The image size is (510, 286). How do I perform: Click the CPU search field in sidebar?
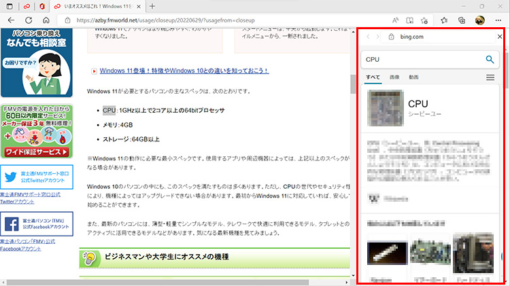click(x=422, y=59)
